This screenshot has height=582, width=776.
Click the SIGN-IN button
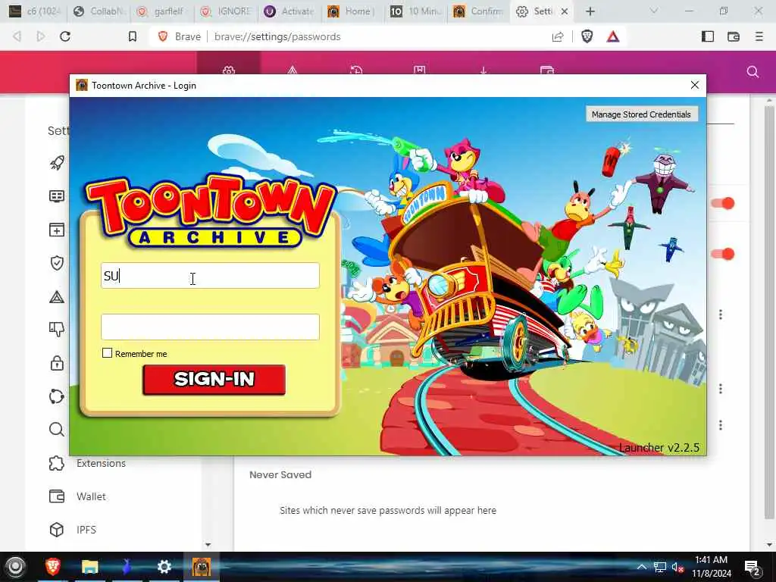pos(214,380)
